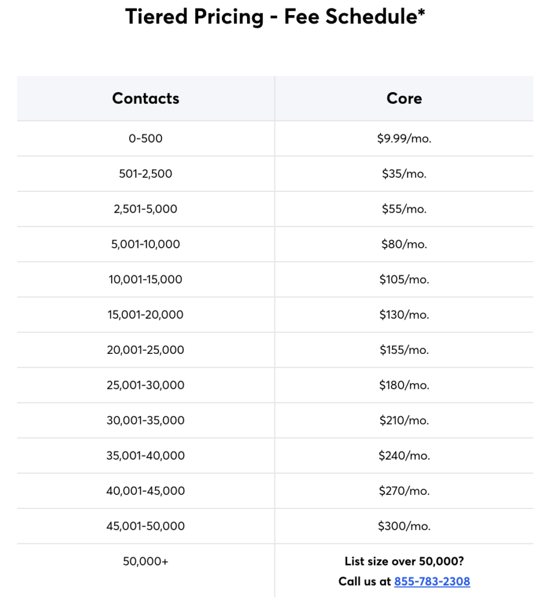Click the 855-783-2308 phone number link
Viewport: 554px width, 597px height.
click(x=432, y=581)
